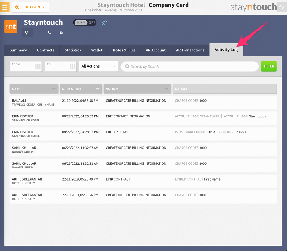Open the All Actions dropdown
The width and height of the screenshot is (287, 251).
pos(98,66)
